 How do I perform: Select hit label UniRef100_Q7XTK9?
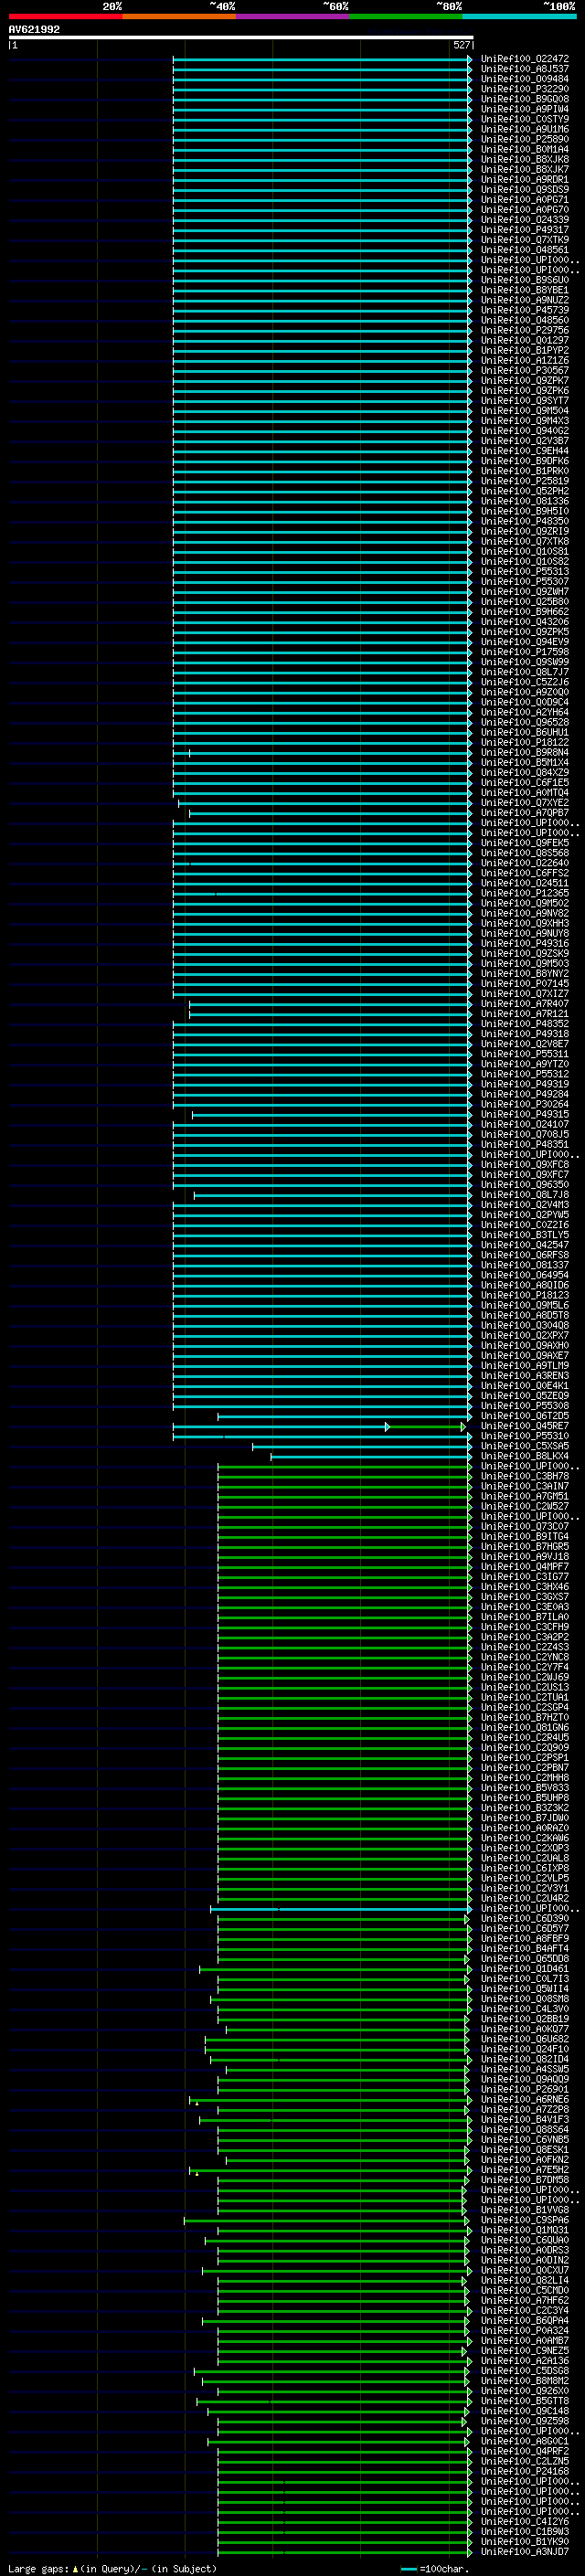click(x=524, y=240)
